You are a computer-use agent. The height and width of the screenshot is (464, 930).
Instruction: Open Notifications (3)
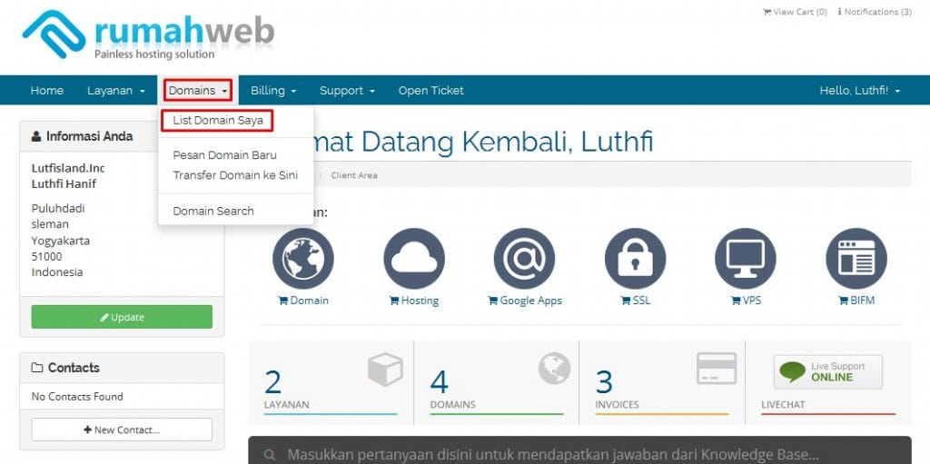[875, 12]
